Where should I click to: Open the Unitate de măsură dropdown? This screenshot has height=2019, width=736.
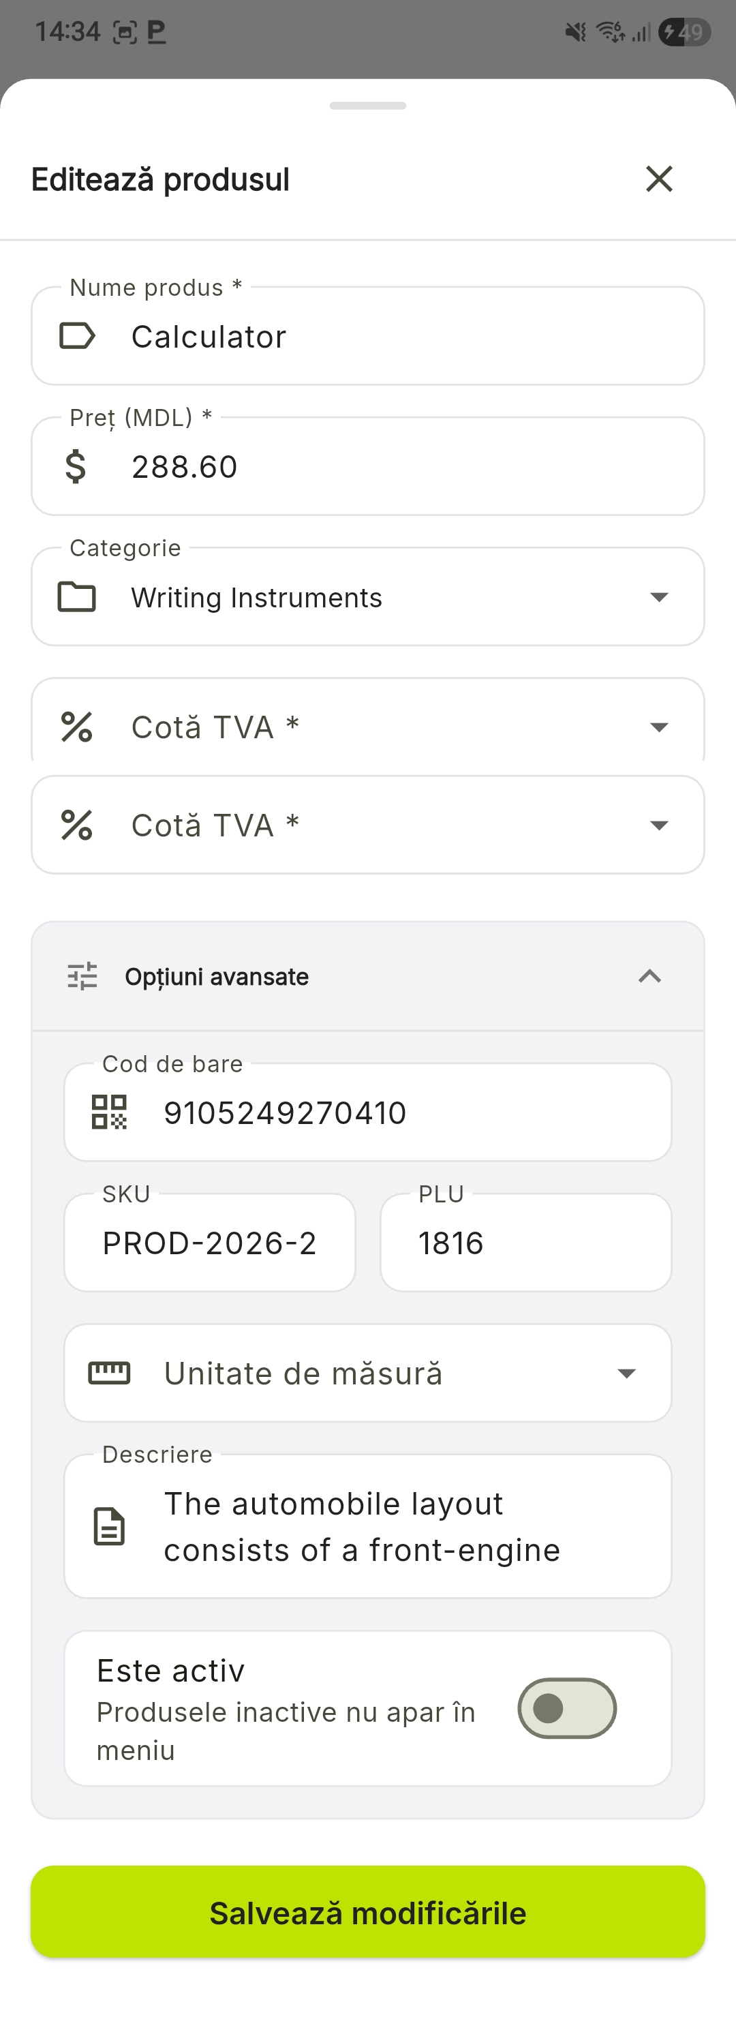[x=626, y=1373]
